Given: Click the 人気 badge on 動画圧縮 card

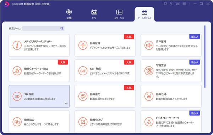Looking at the screenshot, I should point(129,37).
